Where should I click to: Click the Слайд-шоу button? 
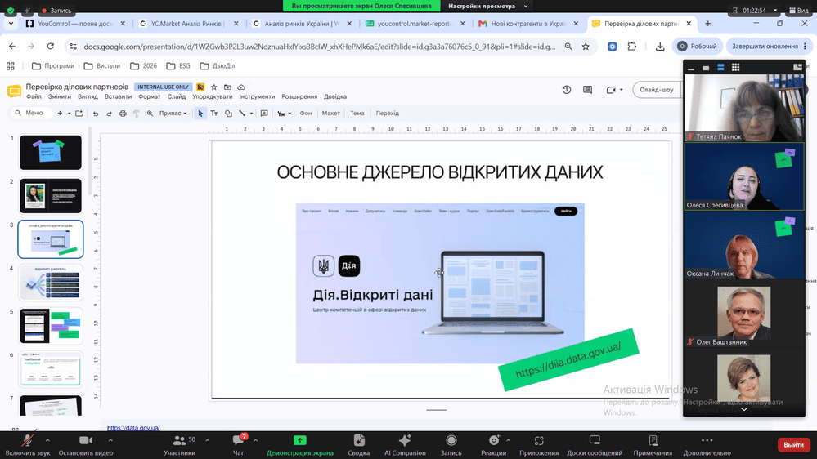coord(657,90)
